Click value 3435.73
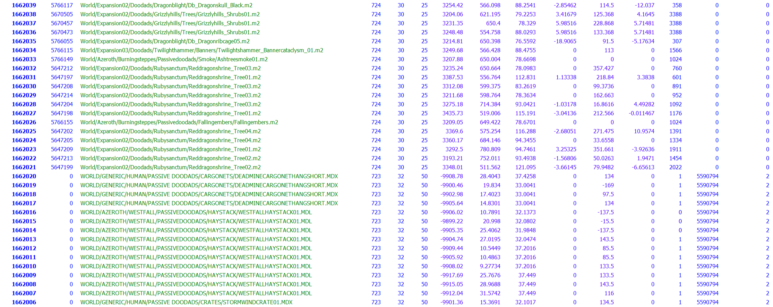The image size is (773, 307). pyautogui.click(x=453, y=113)
